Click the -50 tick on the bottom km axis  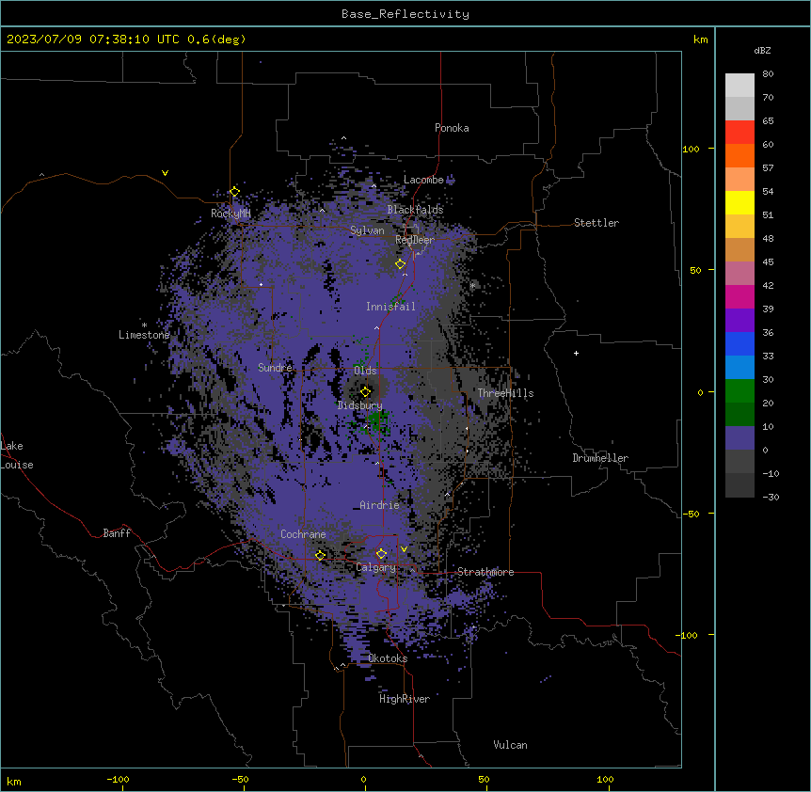tap(240, 779)
